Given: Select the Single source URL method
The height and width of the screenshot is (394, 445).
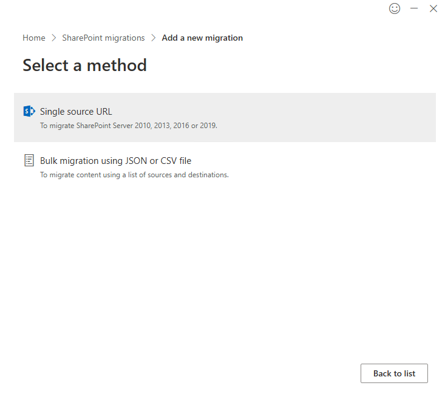Looking at the screenshot, I should point(76,112).
